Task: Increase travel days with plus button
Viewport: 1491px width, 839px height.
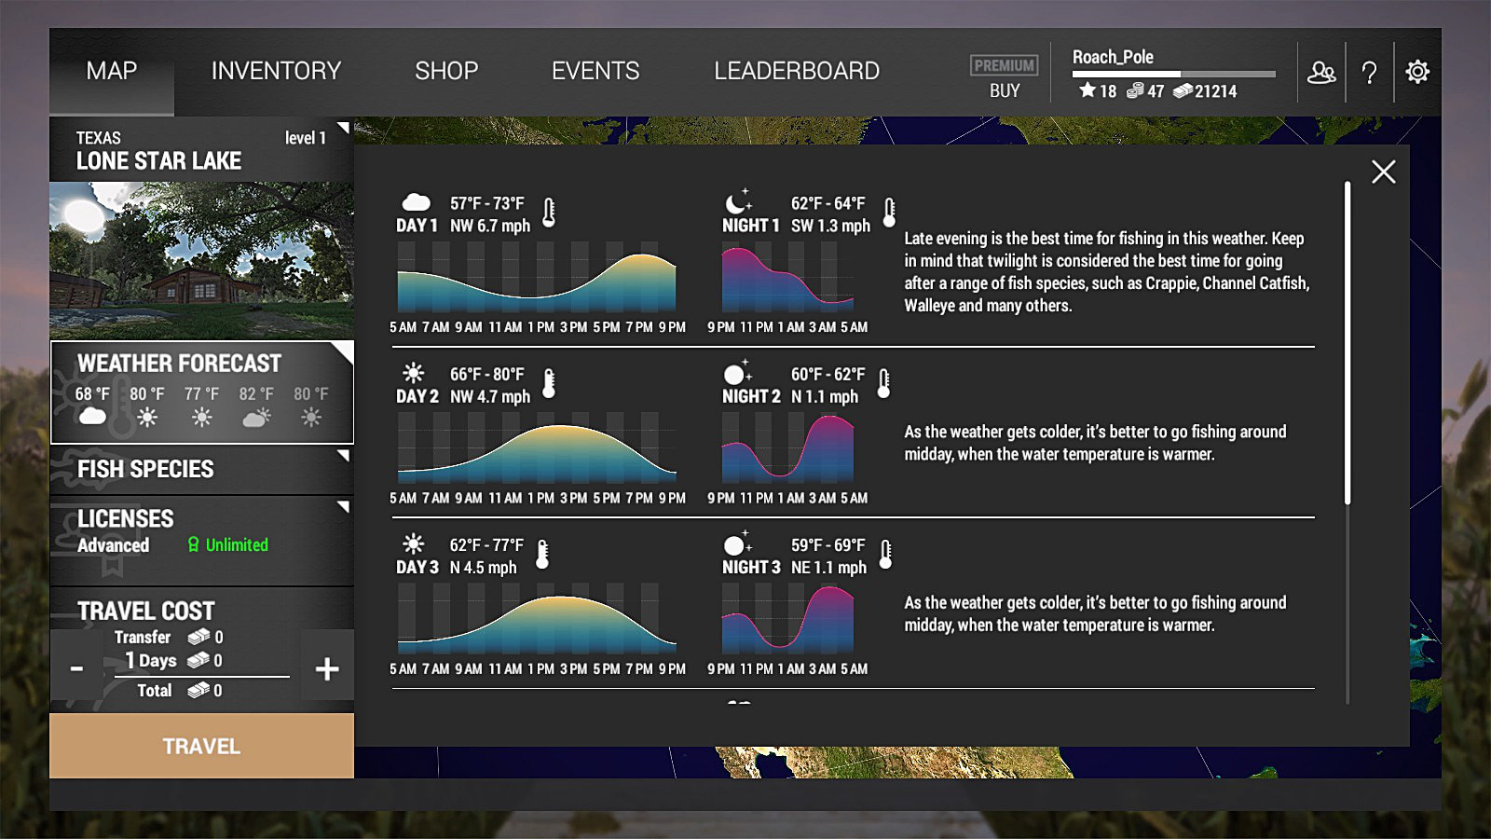Action: (x=327, y=668)
